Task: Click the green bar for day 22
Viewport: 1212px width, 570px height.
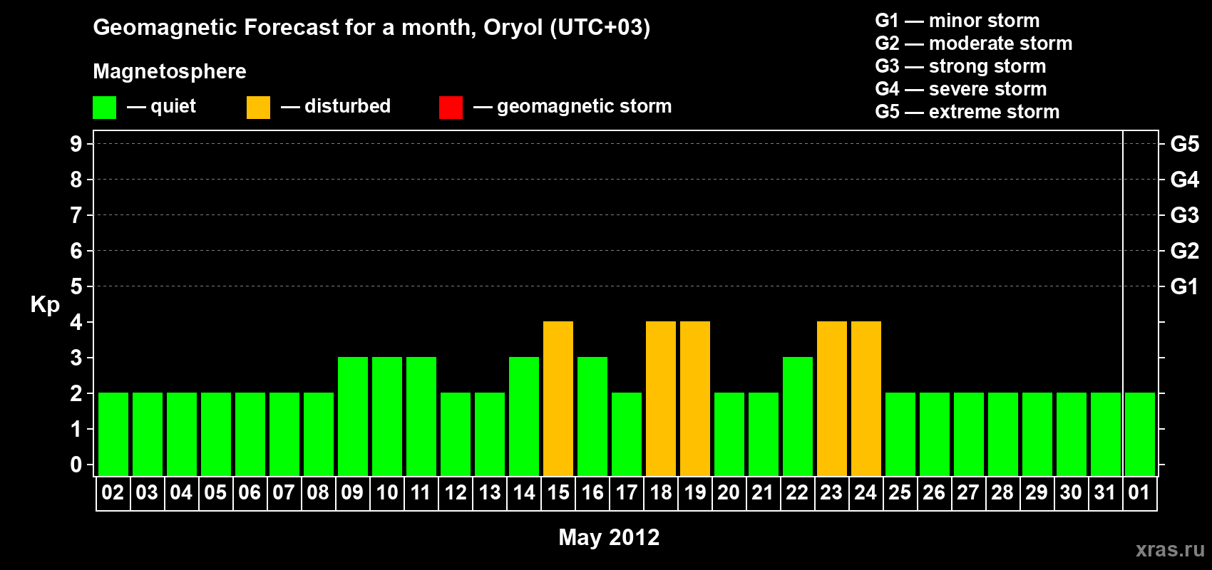Action: pyautogui.click(x=798, y=416)
